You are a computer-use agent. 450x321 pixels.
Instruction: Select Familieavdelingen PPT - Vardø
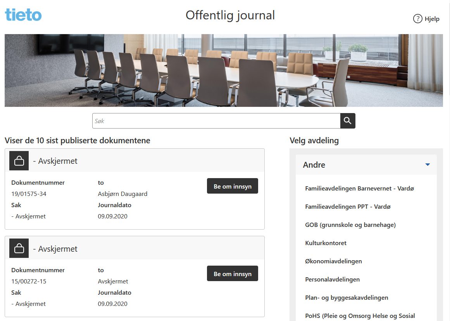(x=348, y=207)
